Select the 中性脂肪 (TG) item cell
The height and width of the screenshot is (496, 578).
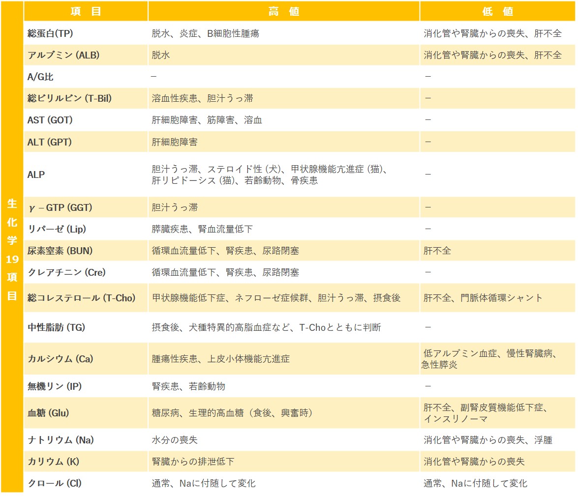57,327
